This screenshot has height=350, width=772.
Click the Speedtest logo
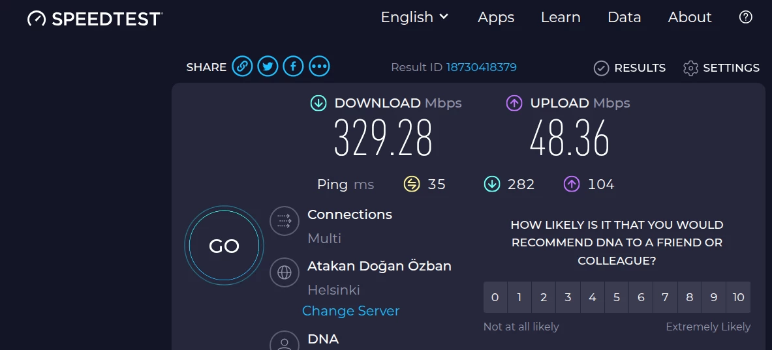95,18
